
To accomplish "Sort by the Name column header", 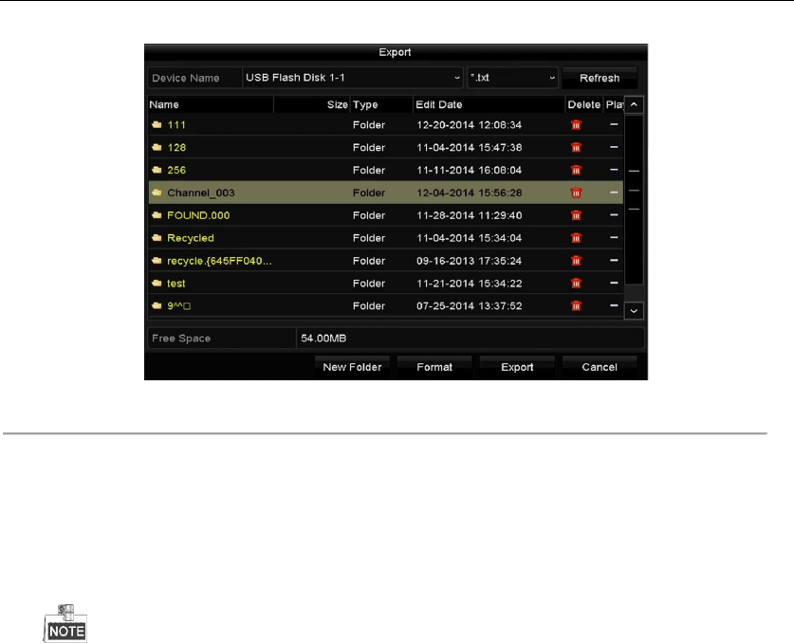I will (x=211, y=105).
